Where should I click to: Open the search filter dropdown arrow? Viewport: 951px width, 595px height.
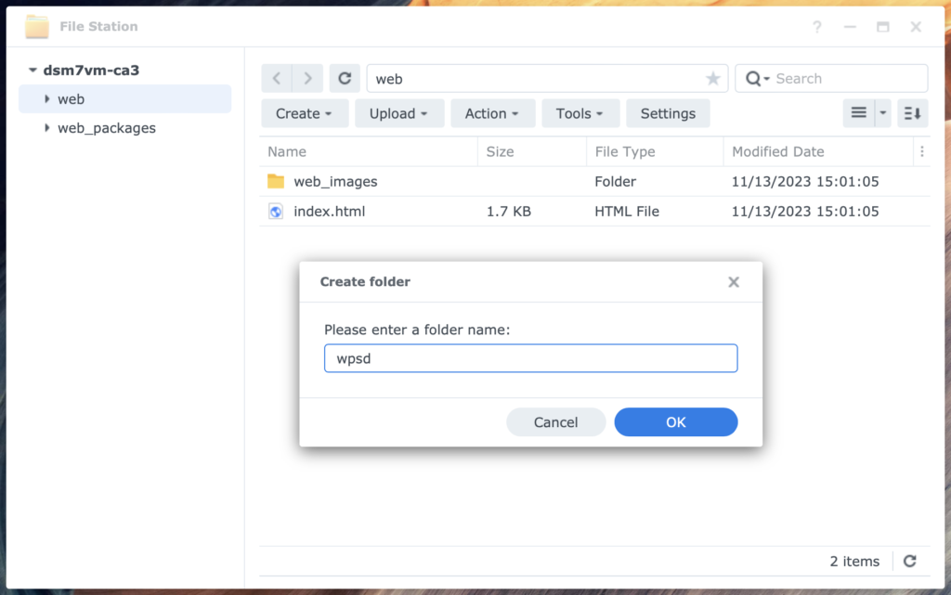766,78
